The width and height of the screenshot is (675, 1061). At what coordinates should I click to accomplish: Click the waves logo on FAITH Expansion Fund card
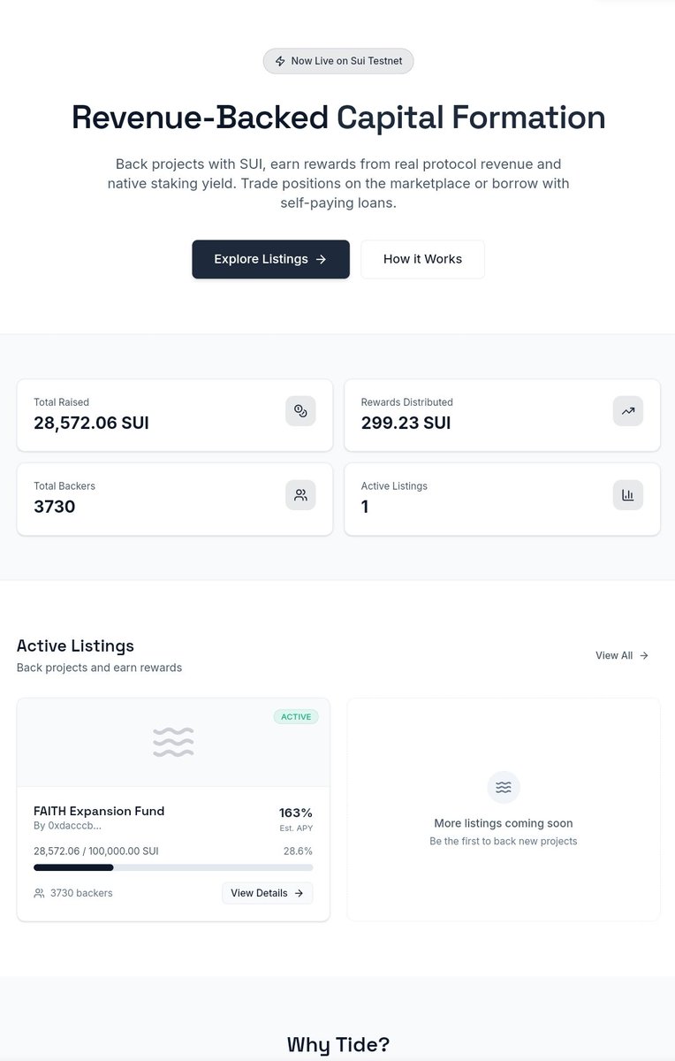pos(173,742)
